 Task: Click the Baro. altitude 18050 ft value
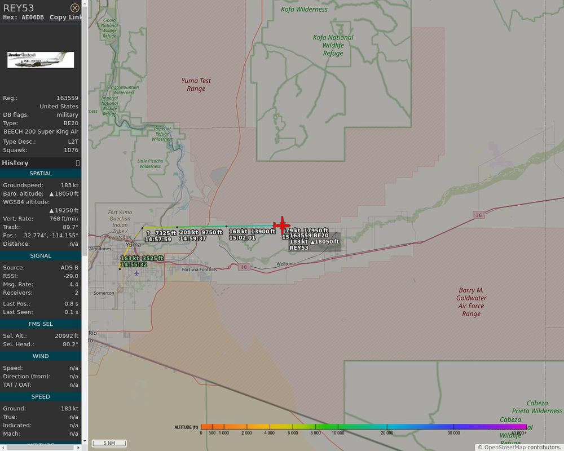64,193
